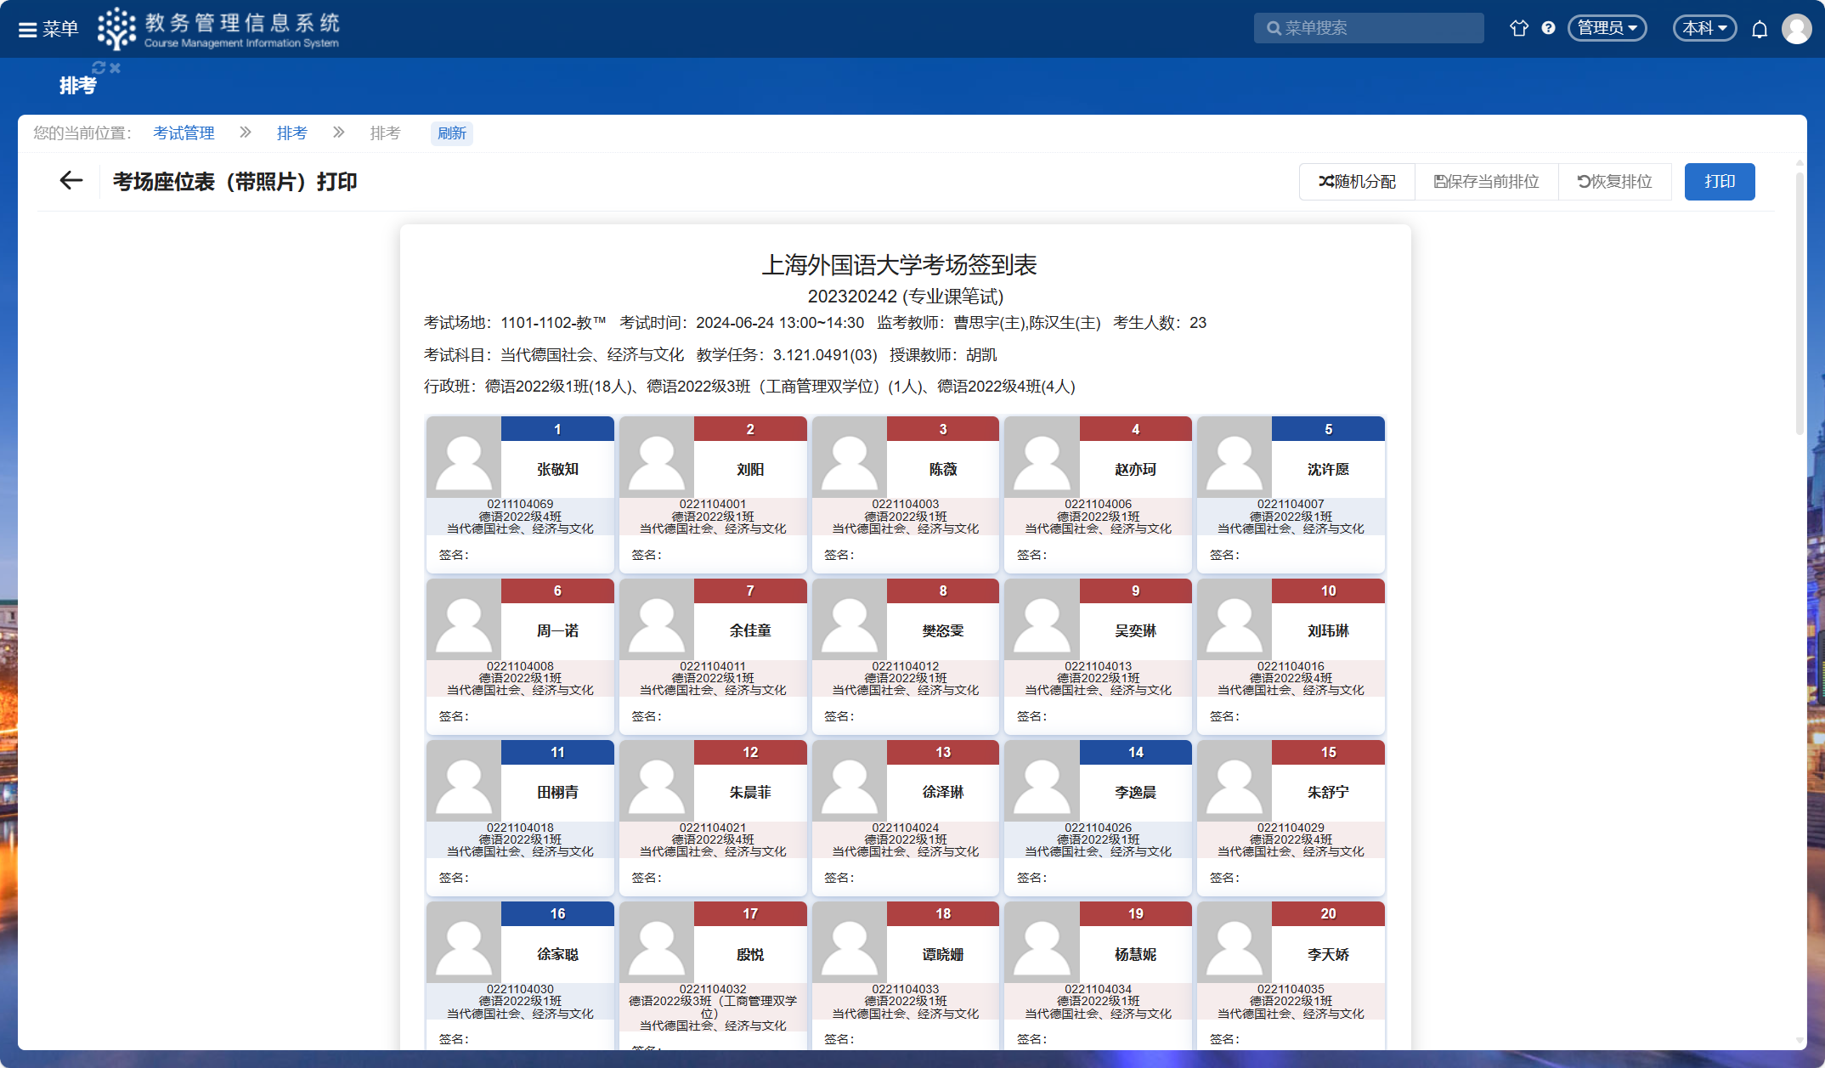Expand the 管理员 role dropdown

coord(1607,28)
